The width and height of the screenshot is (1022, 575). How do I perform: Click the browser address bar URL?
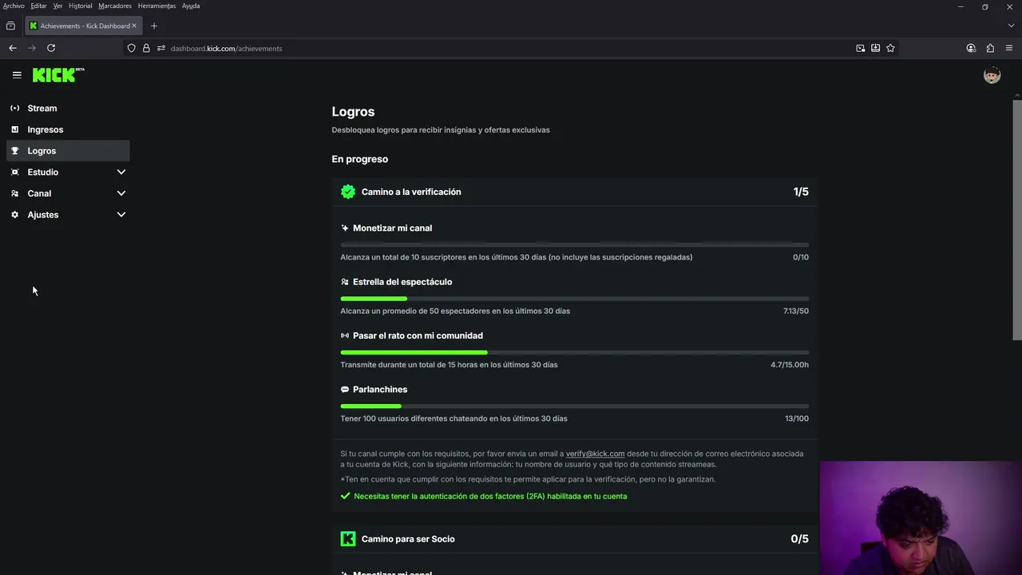point(226,48)
